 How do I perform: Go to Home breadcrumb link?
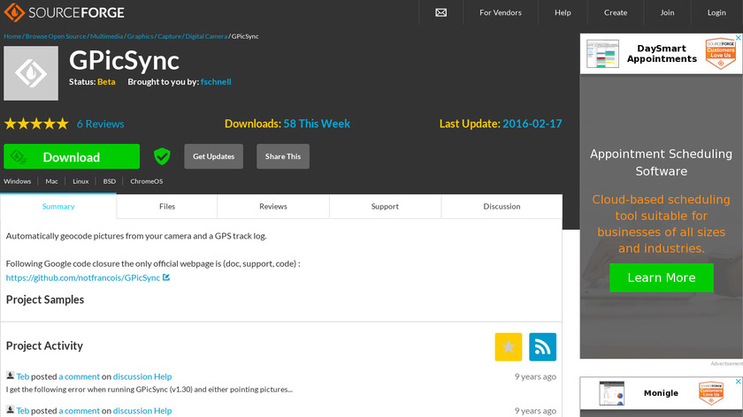(x=12, y=36)
